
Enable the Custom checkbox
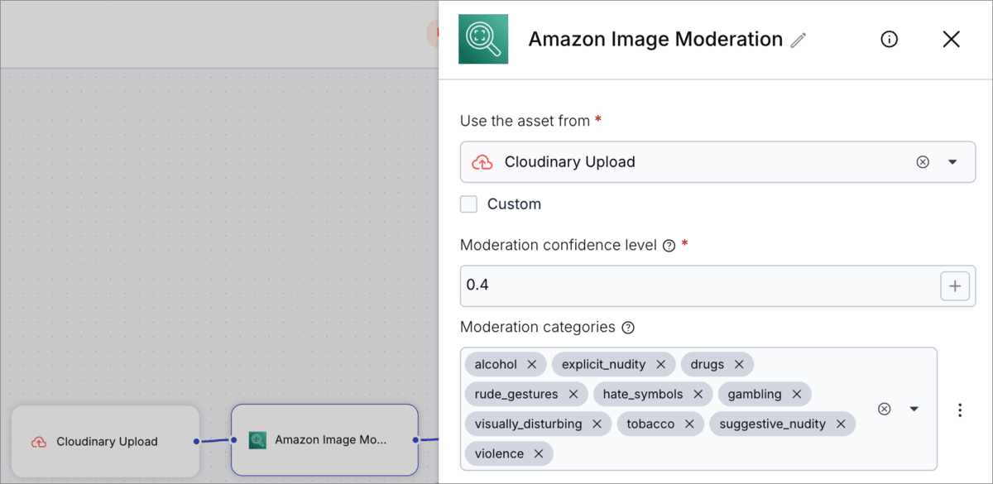468,204
